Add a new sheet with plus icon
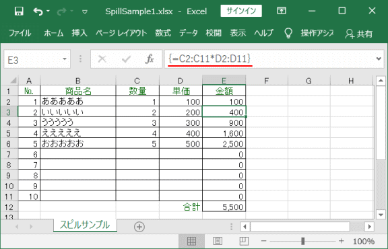This screenshot has width=388, height=249. pos(139,227)
